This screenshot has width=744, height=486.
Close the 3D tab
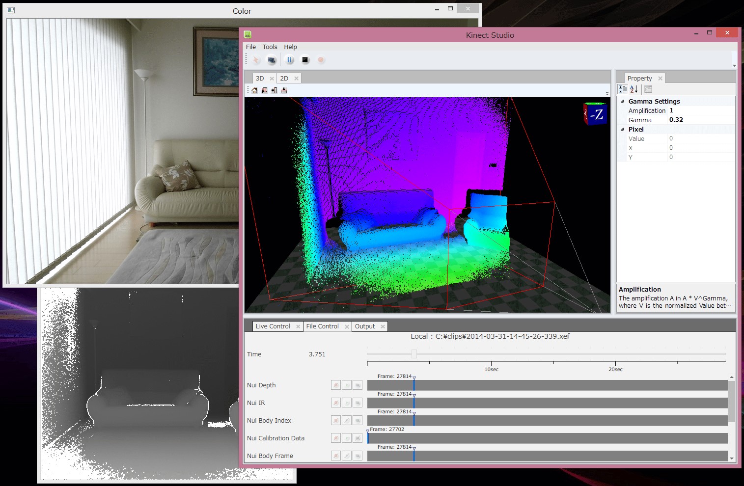click(272, 79)
